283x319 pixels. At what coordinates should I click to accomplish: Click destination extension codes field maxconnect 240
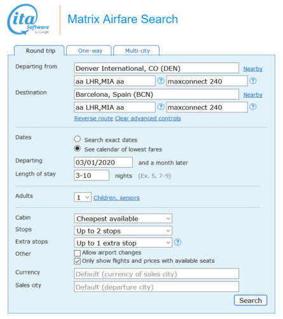coord(207,107)
